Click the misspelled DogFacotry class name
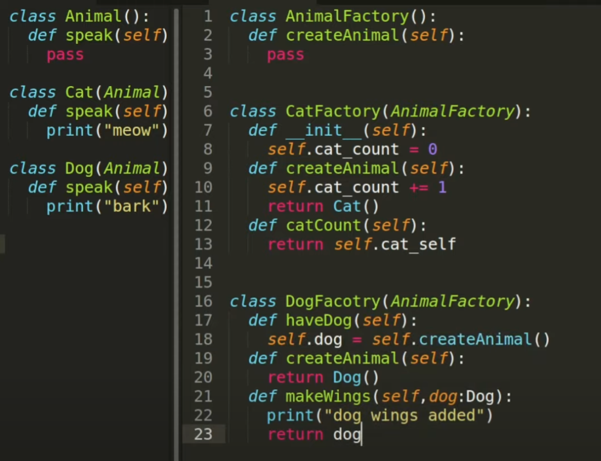The width and height of the screenshot is (601, 461). pos(333,301)
